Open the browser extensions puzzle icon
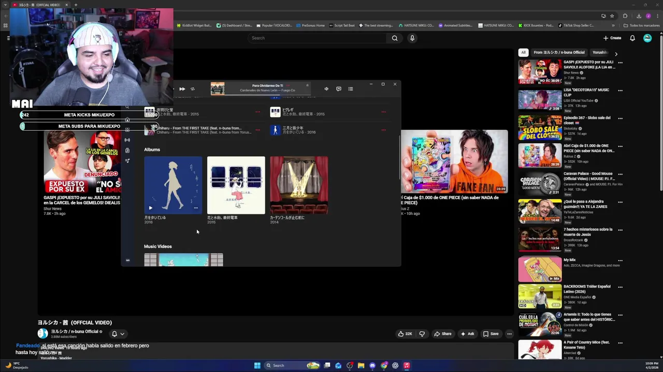The image size is (663, 372). pos(625,16)
